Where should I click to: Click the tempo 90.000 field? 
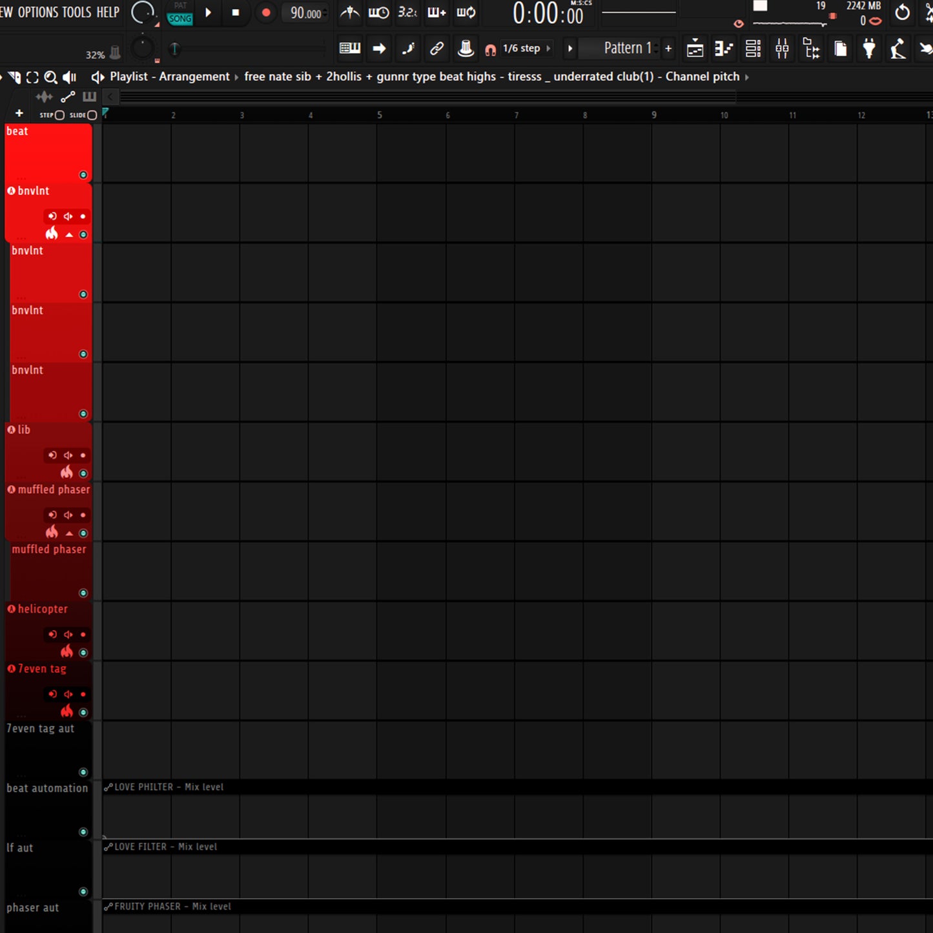click(305, 13)
